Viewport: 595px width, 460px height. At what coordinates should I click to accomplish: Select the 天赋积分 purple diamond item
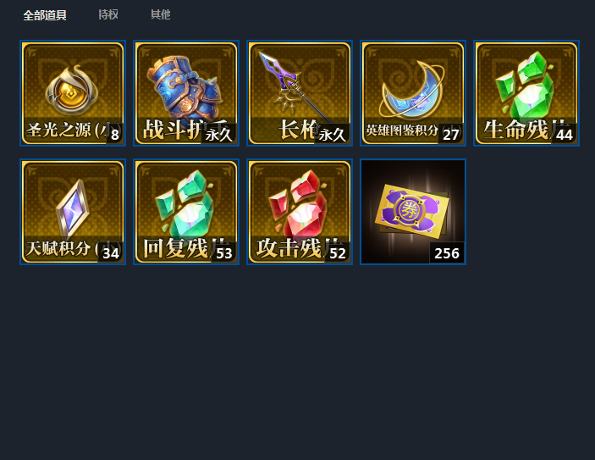click(73, 212)
